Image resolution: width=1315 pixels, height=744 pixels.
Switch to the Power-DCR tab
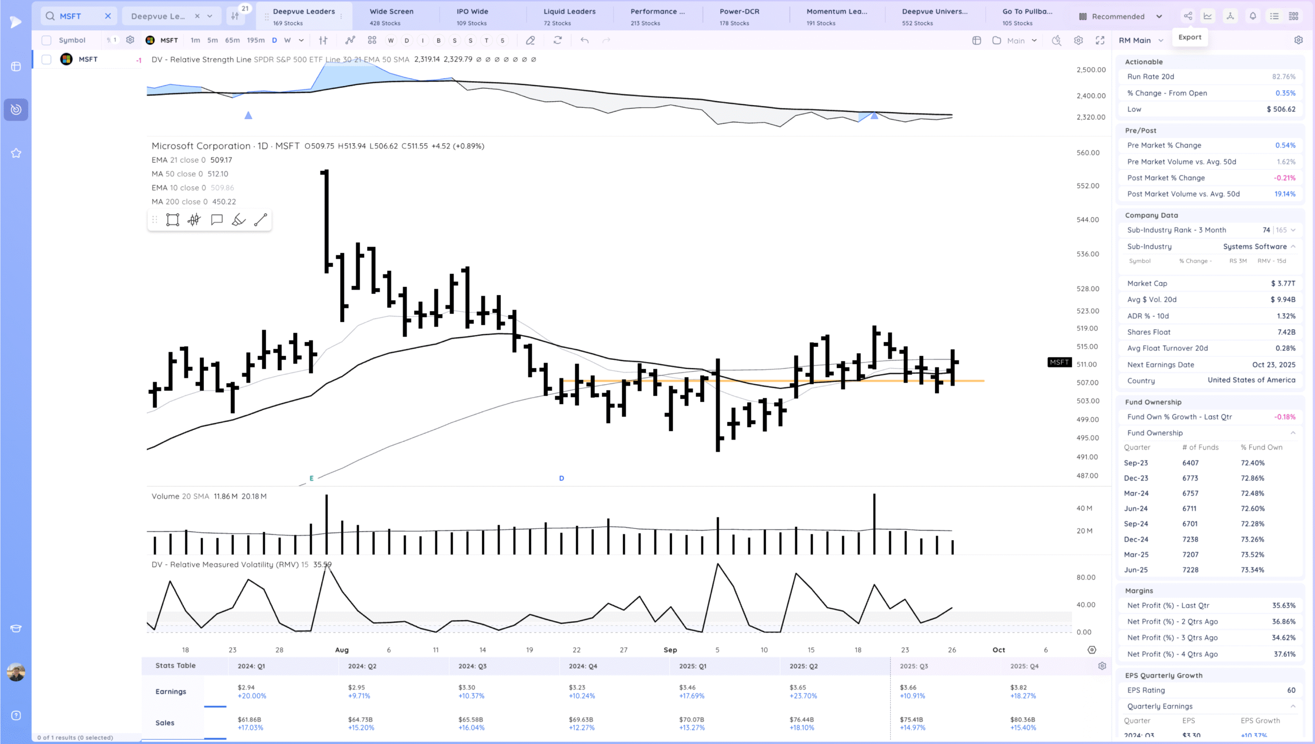tap(739, 16)
